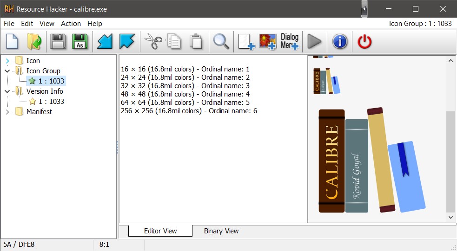Viewport: 457px width, 251px height.
Task: Open the Help menu
Action: [x=95, y=24]
